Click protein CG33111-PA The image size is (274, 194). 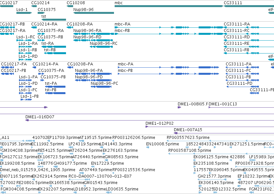(242, 67)
